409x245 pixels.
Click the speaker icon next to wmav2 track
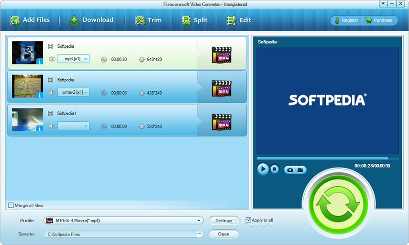pos(52,93)
